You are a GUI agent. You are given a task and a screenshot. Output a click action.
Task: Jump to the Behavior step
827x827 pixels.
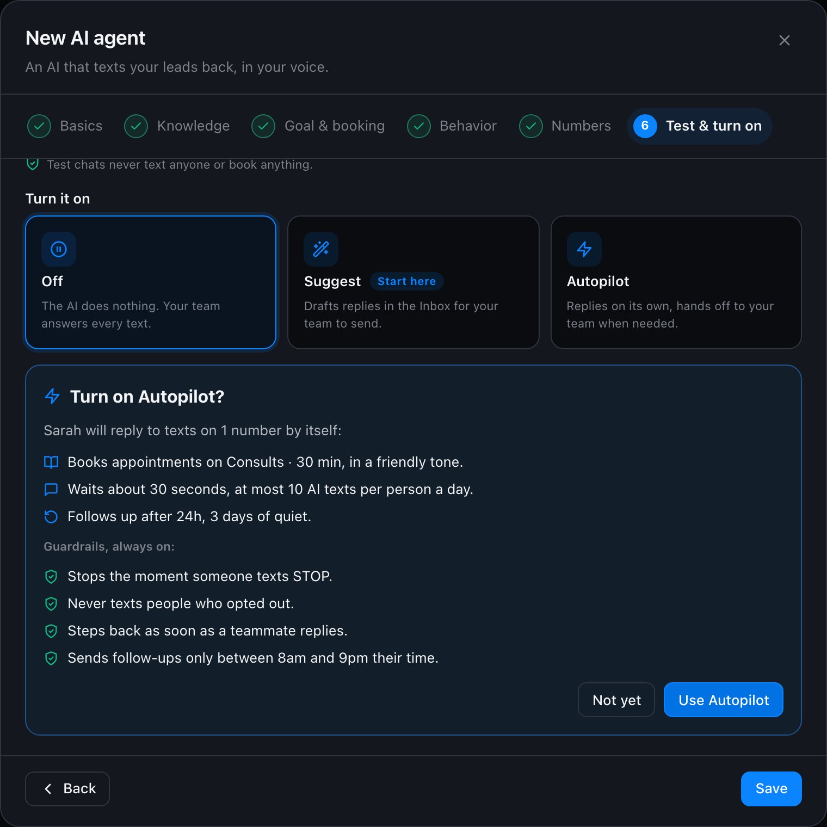[452, 126]
